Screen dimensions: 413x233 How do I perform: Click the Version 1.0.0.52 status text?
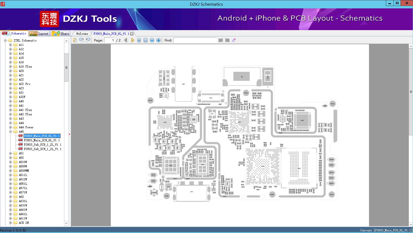pos(13,230)
